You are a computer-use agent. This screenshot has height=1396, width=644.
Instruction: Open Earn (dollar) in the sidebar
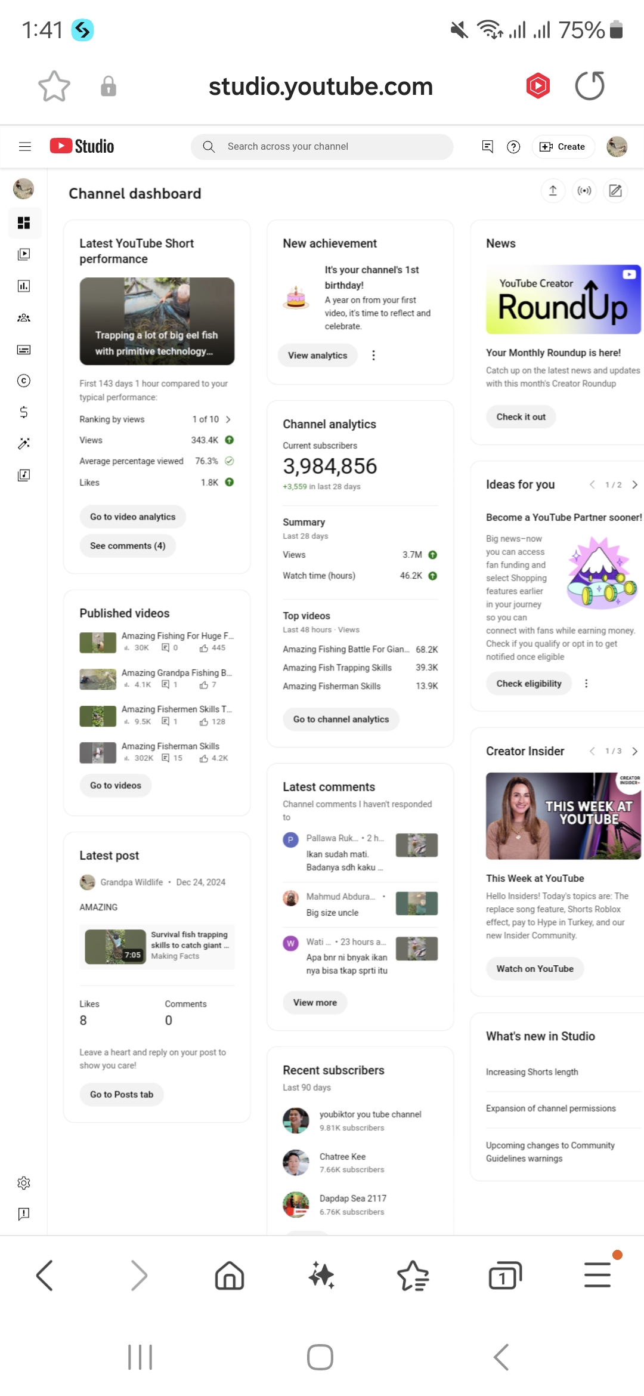click(24, 412)
